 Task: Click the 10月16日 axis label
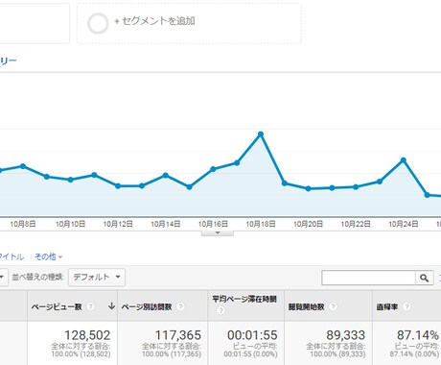(x=213, y=224)
